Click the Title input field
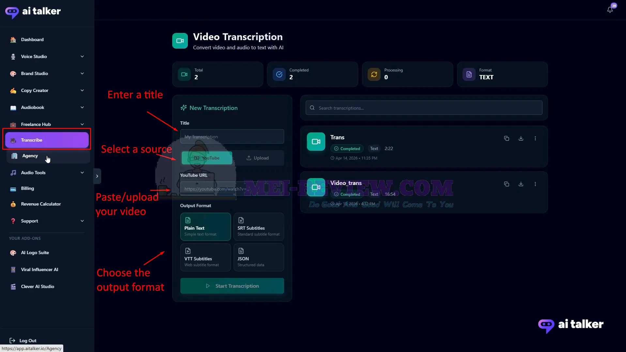626x352 pixels. [x=232, y=136]
